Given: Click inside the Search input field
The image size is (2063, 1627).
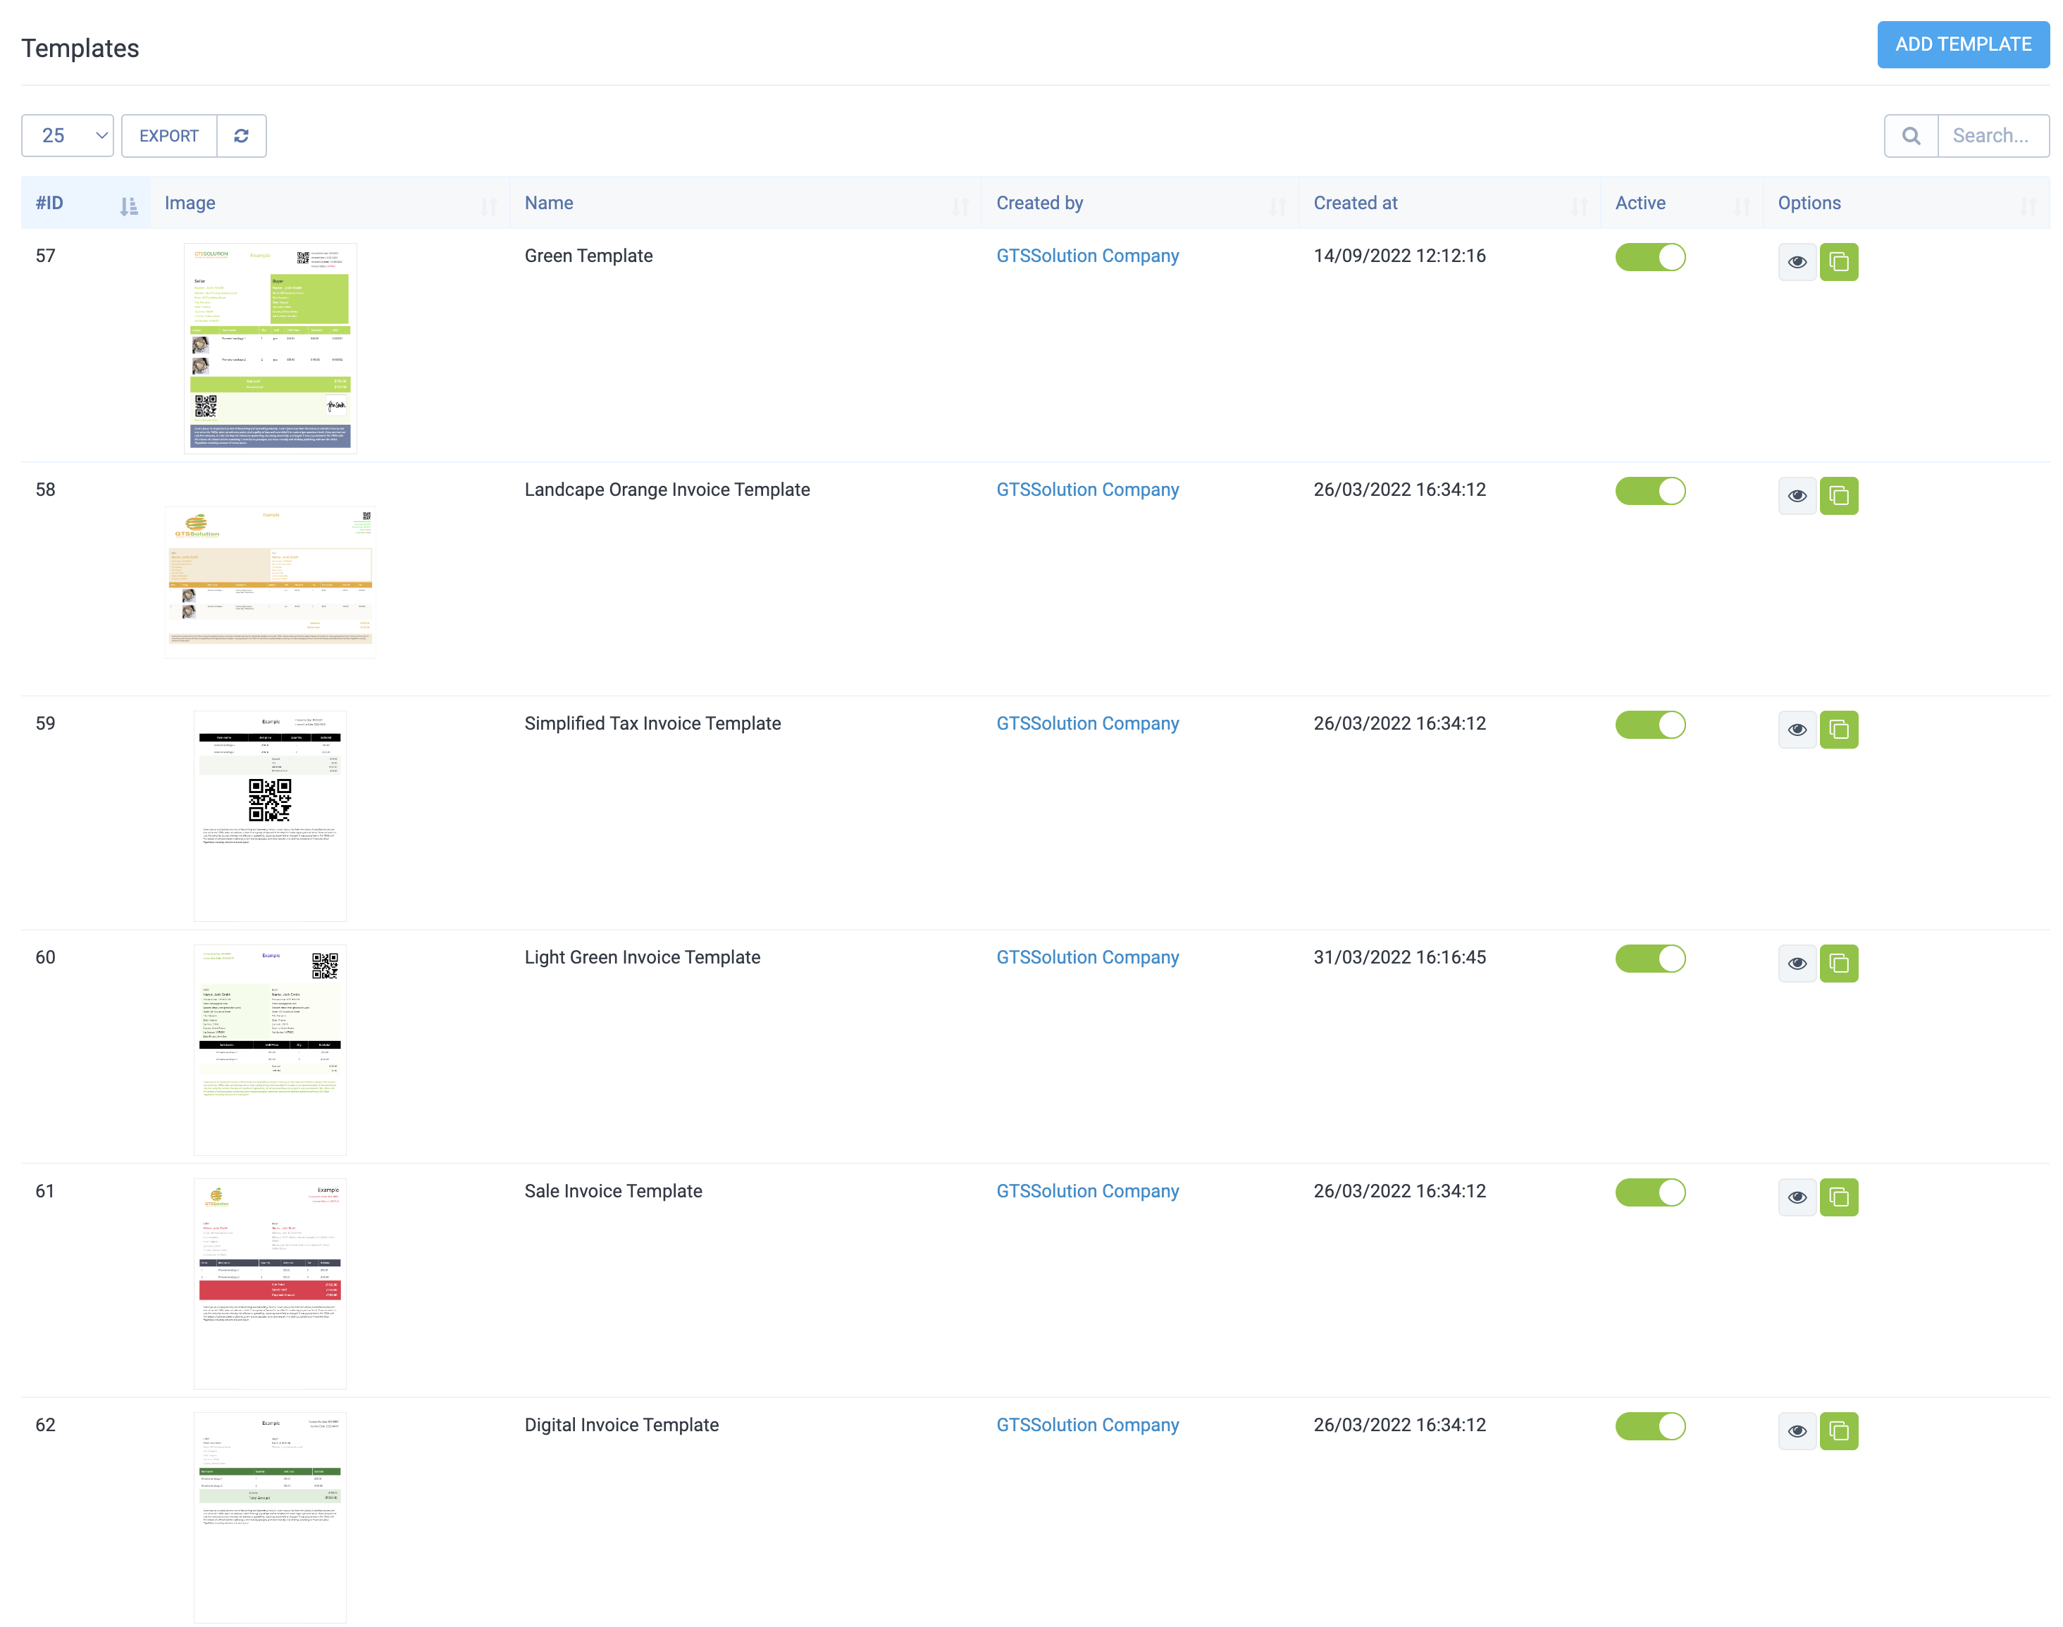Looking at the screenshot, I should point(1993,135).
